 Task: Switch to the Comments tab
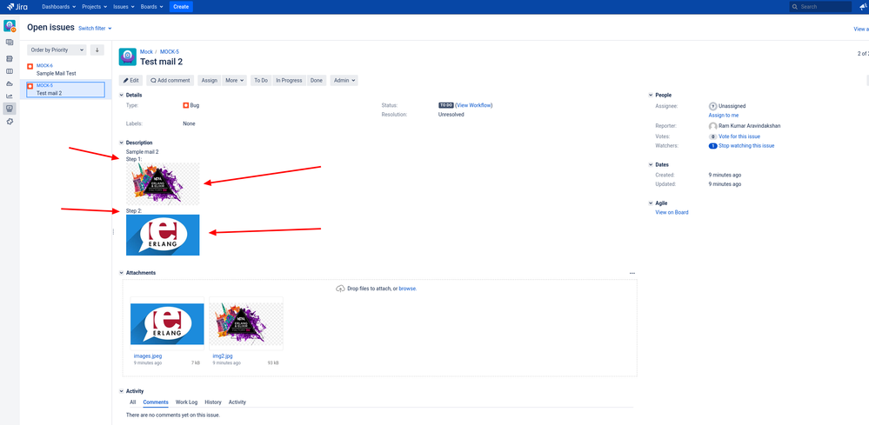[156, 402]
